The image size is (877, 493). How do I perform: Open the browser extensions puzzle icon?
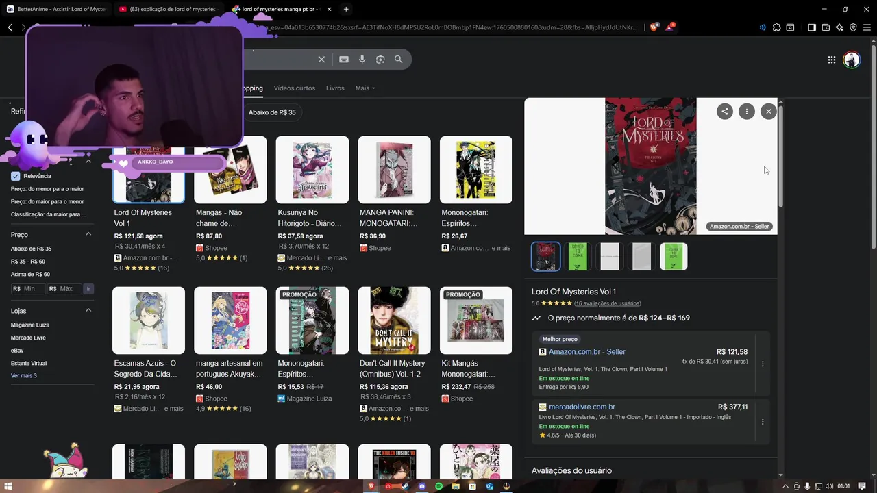(776, 27)
